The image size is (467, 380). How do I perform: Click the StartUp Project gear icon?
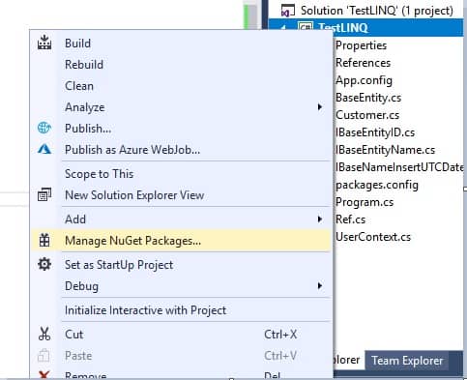(x=44, y=264)
